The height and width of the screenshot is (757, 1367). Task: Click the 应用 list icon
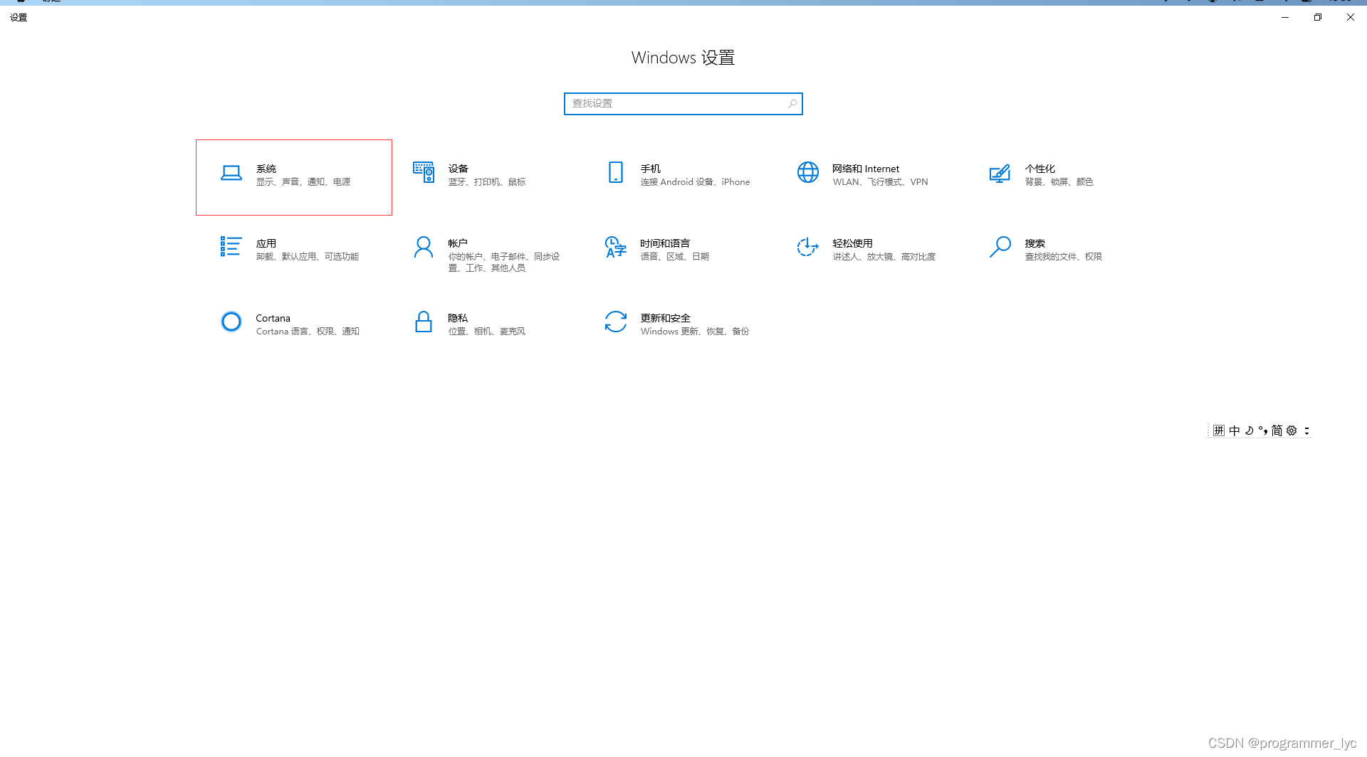[x=231, y=246]
